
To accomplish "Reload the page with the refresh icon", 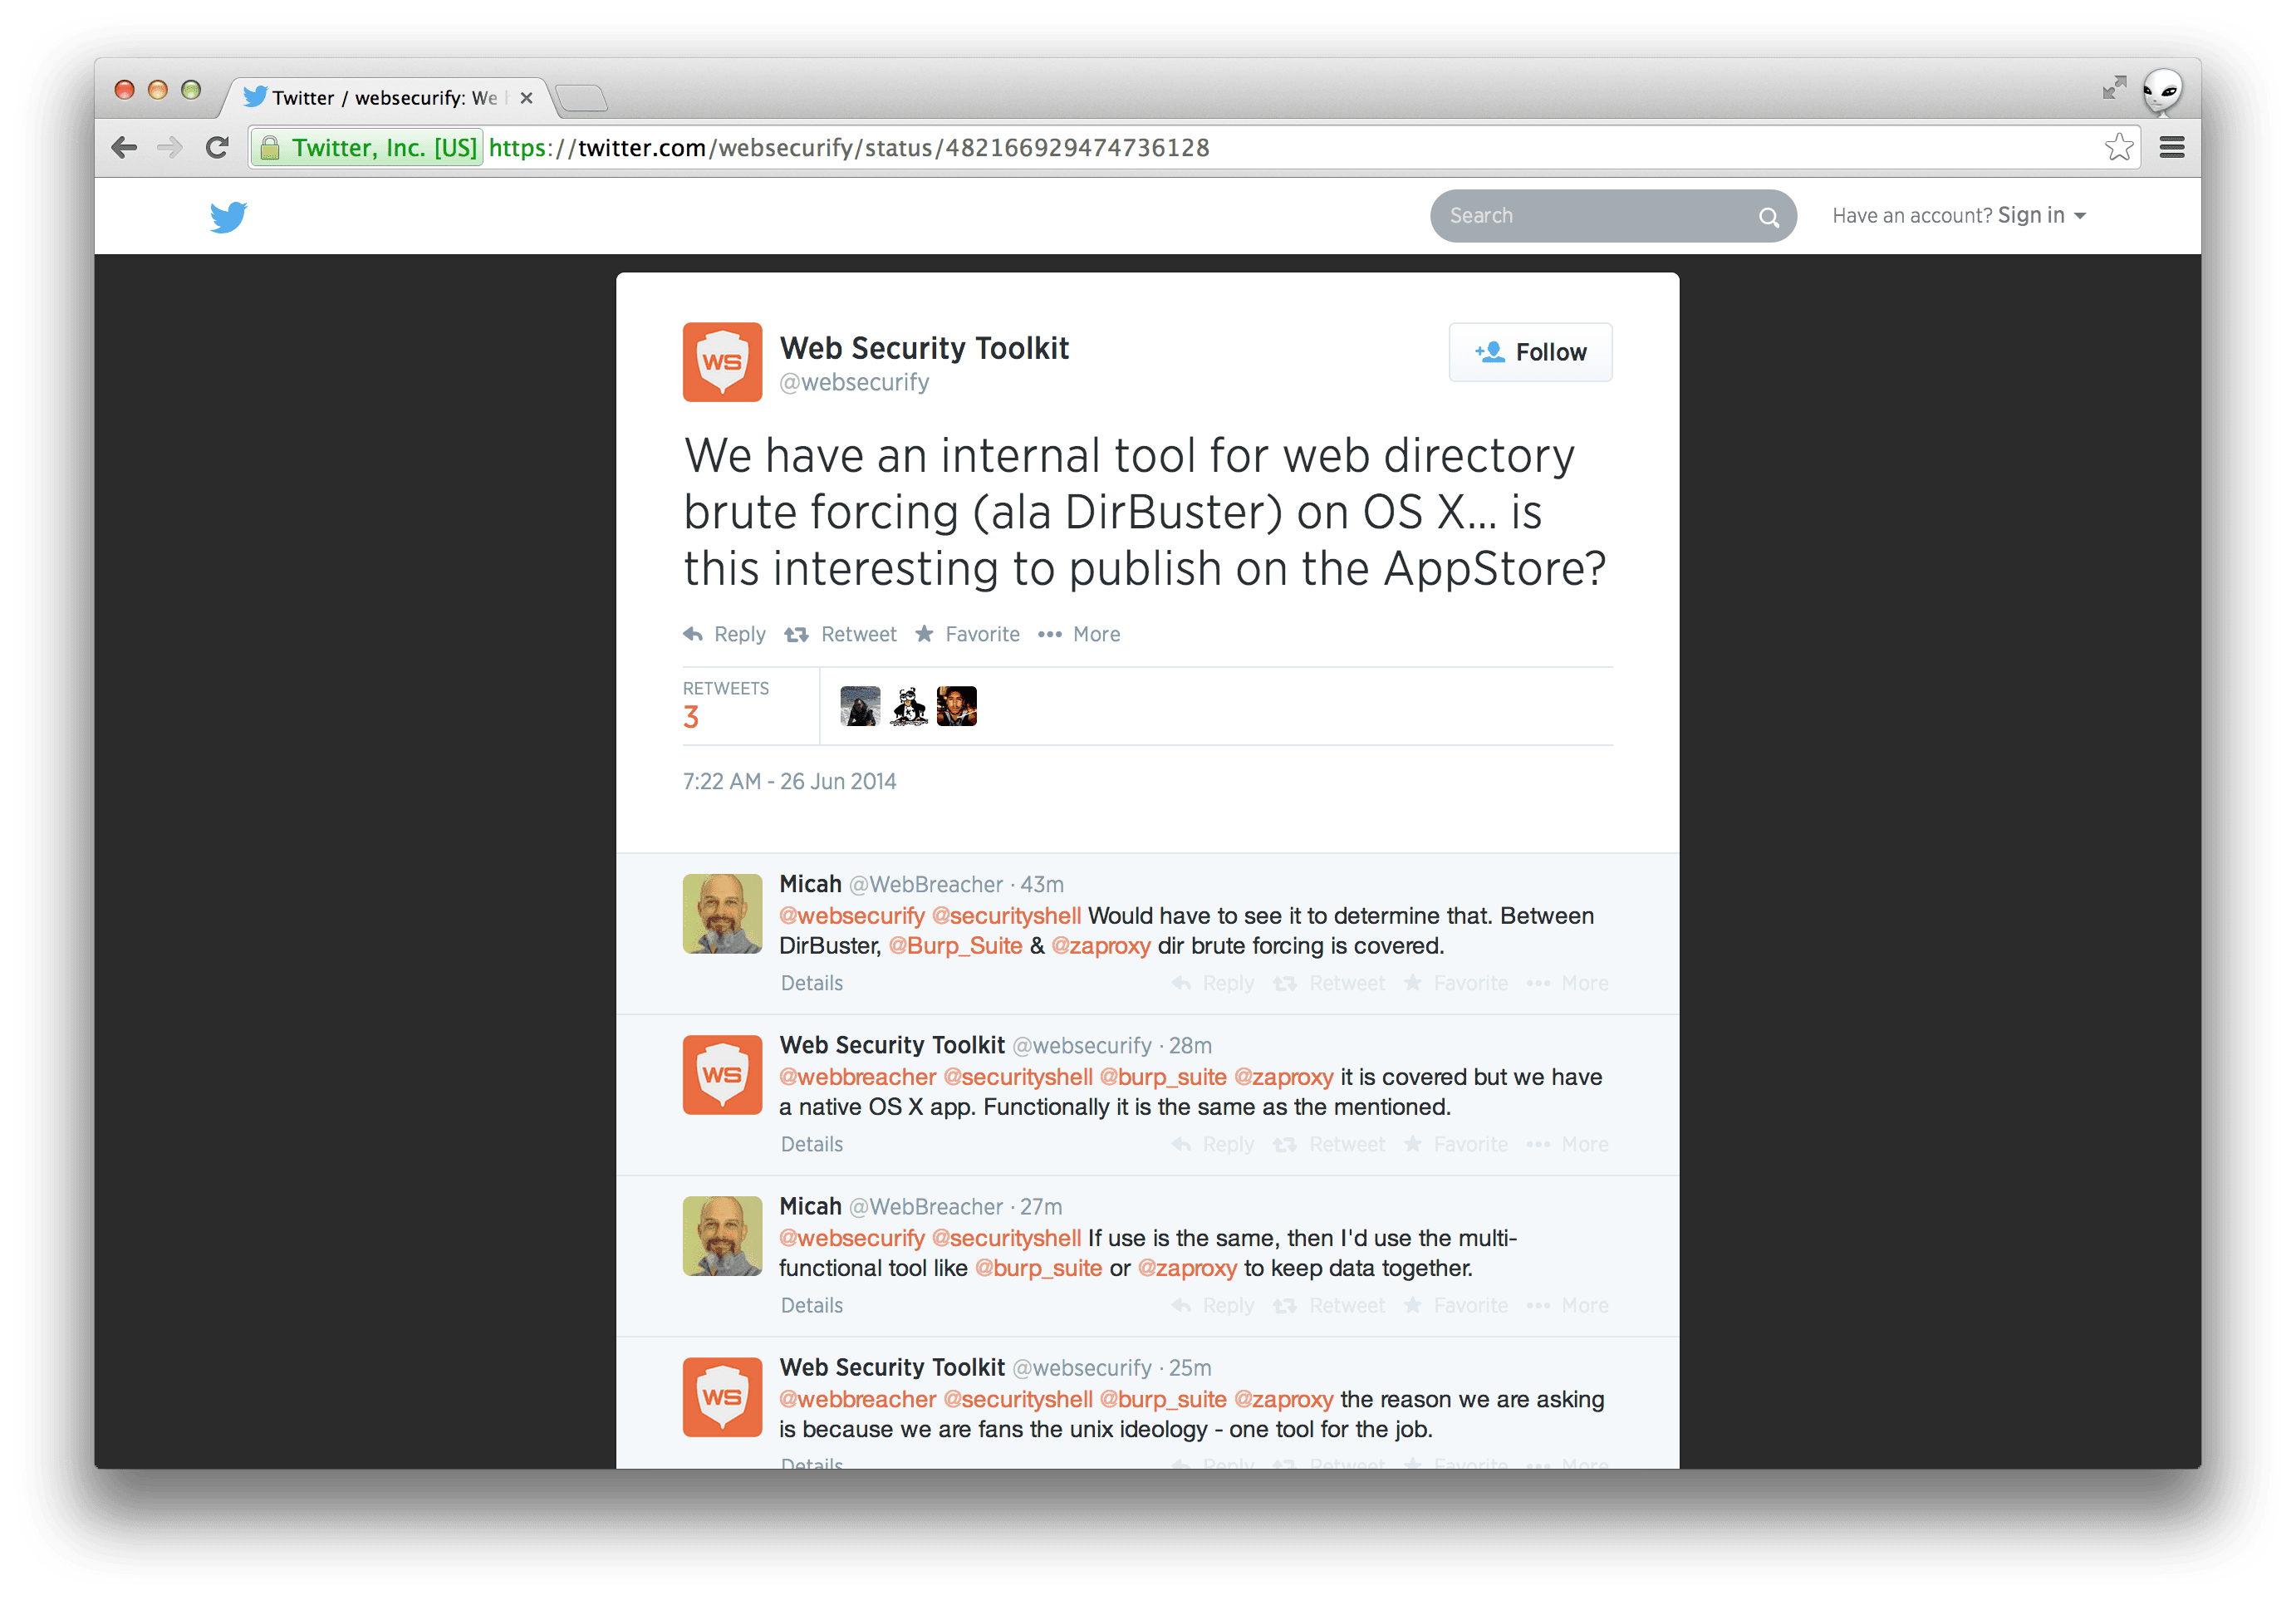I will pyautogui.click(x=217, y=148).
